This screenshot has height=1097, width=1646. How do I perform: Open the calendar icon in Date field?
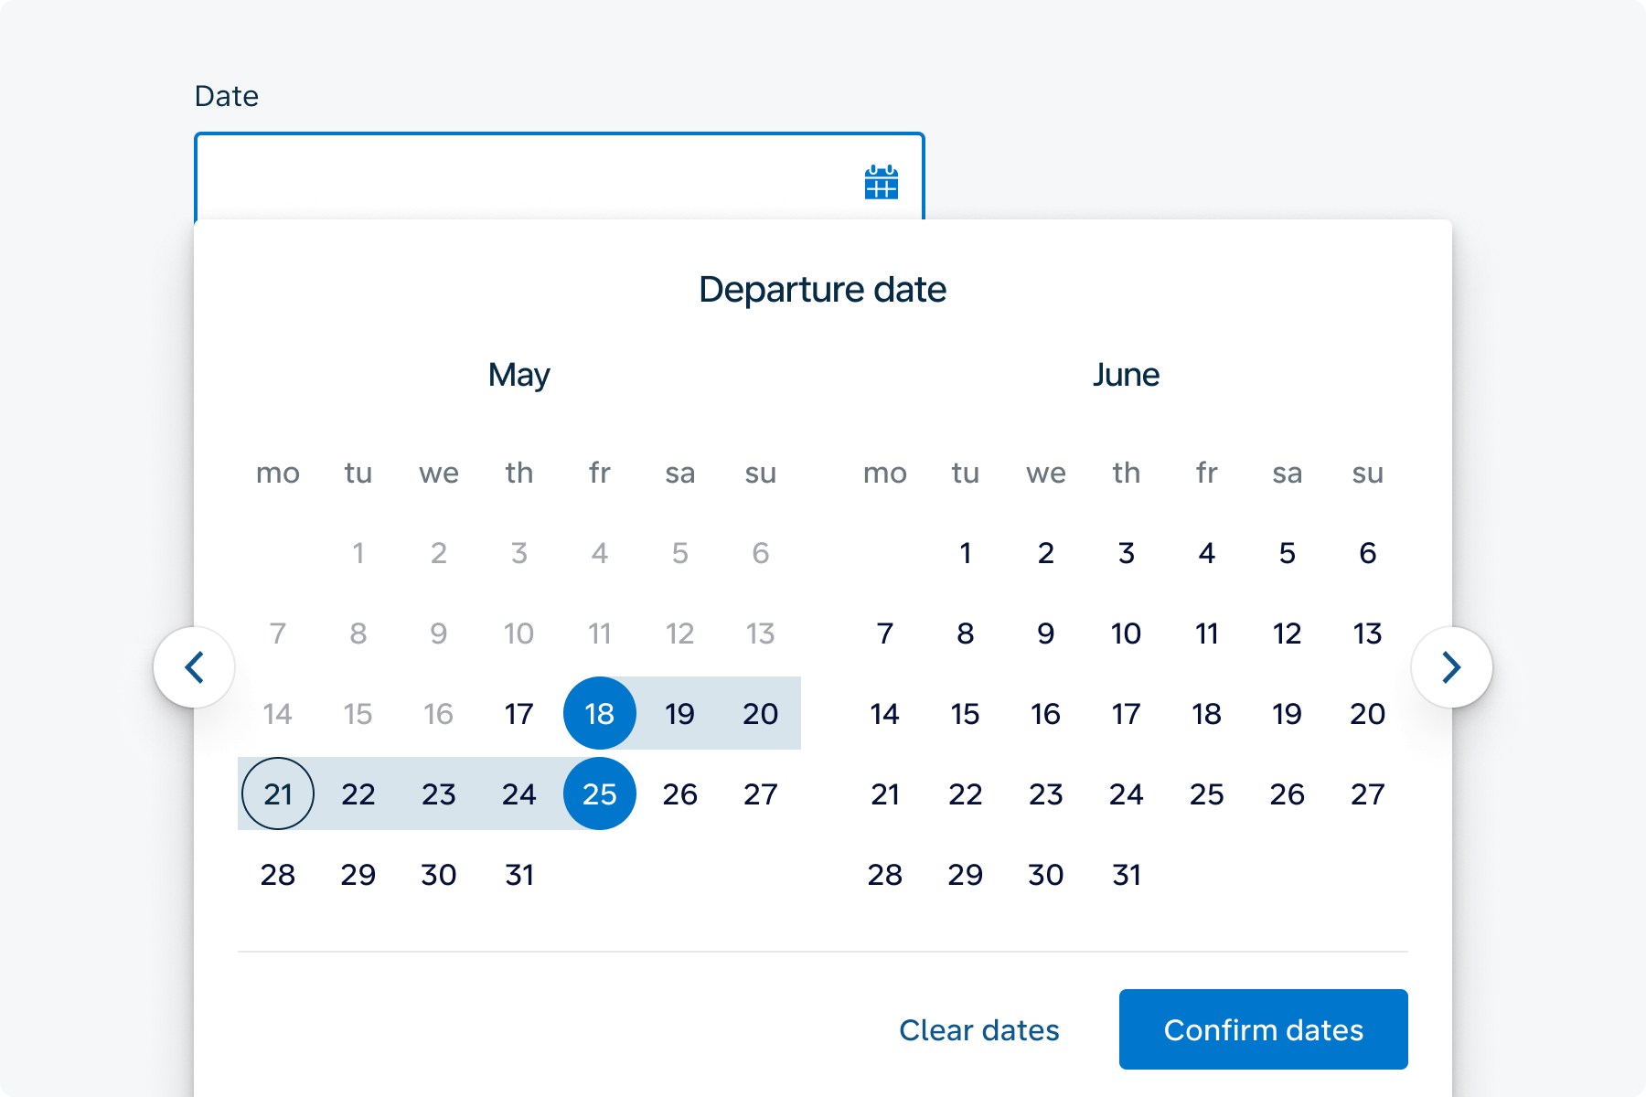[x=881, y=183]
